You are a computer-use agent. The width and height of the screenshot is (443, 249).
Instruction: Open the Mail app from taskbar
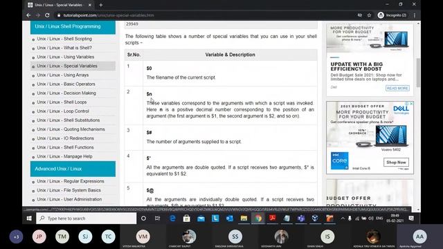tap(201, 219)
